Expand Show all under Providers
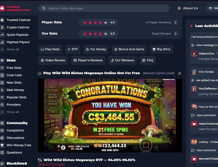 (x=13, y=112)
